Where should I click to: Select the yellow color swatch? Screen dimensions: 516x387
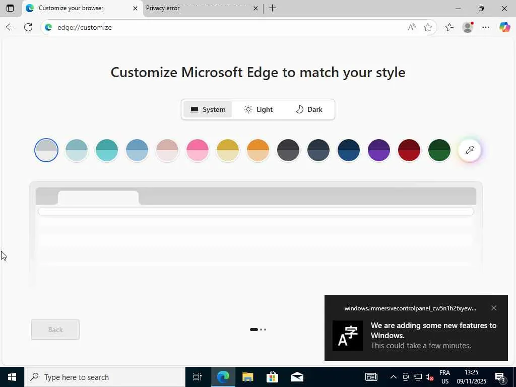click(228, 150)
